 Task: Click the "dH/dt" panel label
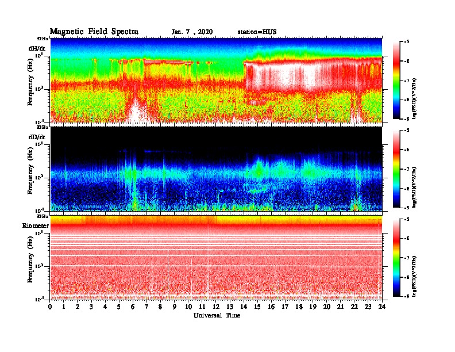[x=37, y=48]
